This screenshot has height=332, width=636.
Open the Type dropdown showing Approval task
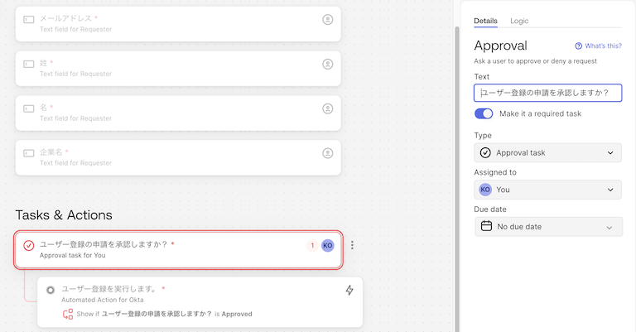pos(547,152)
